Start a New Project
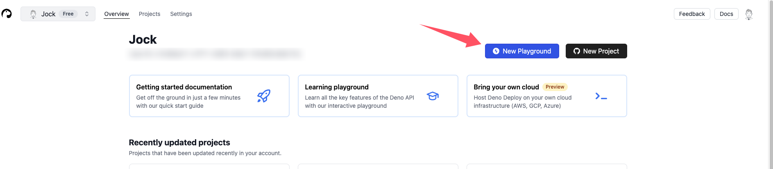Image resolution: width=773 pixels, height=169 pixels. tap(596, 51)
